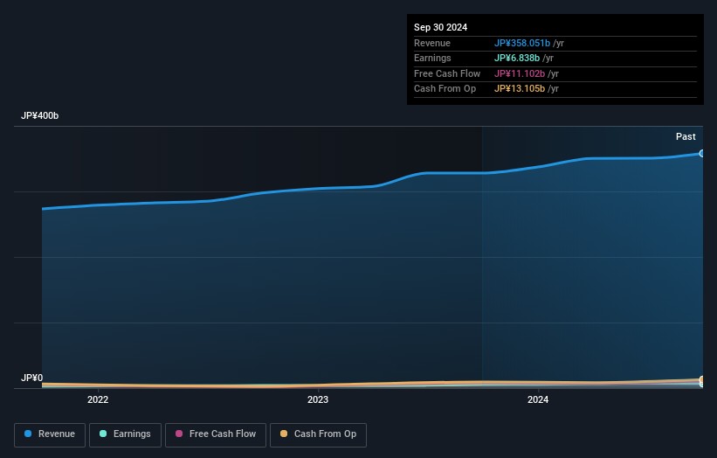
Task: Click the JP¥11.102b free cash flow value
Action: coord(521,74)
